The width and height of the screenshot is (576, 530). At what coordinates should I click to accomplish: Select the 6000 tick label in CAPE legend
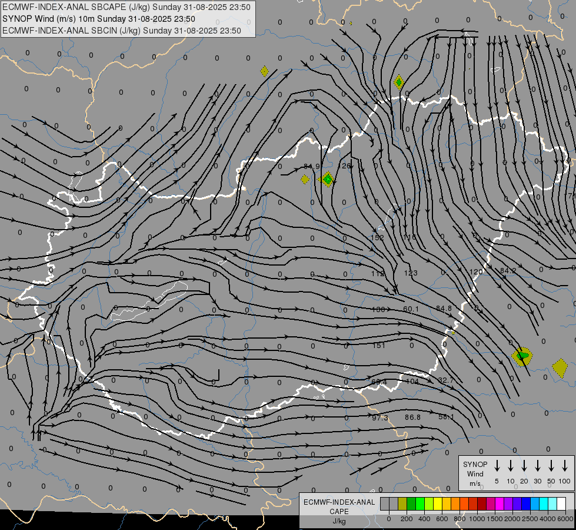(565, 519)
